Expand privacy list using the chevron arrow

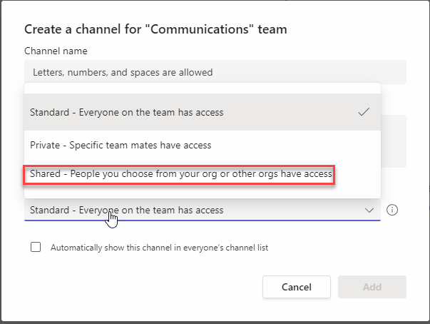pos(369,211)
